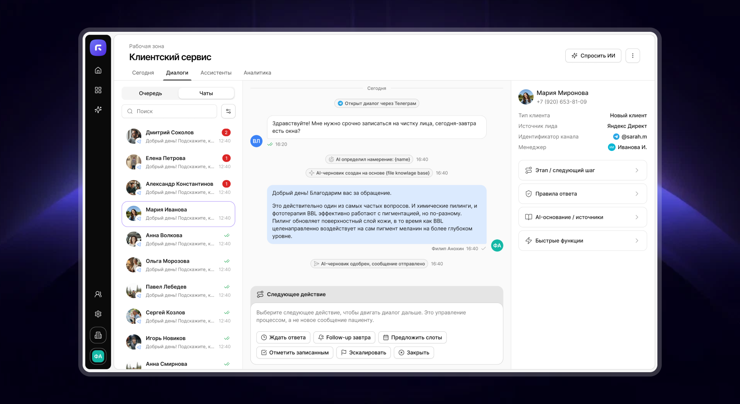Expand AI-основание / источники section
Screen dimensions: 740x404
pos(583,217)
